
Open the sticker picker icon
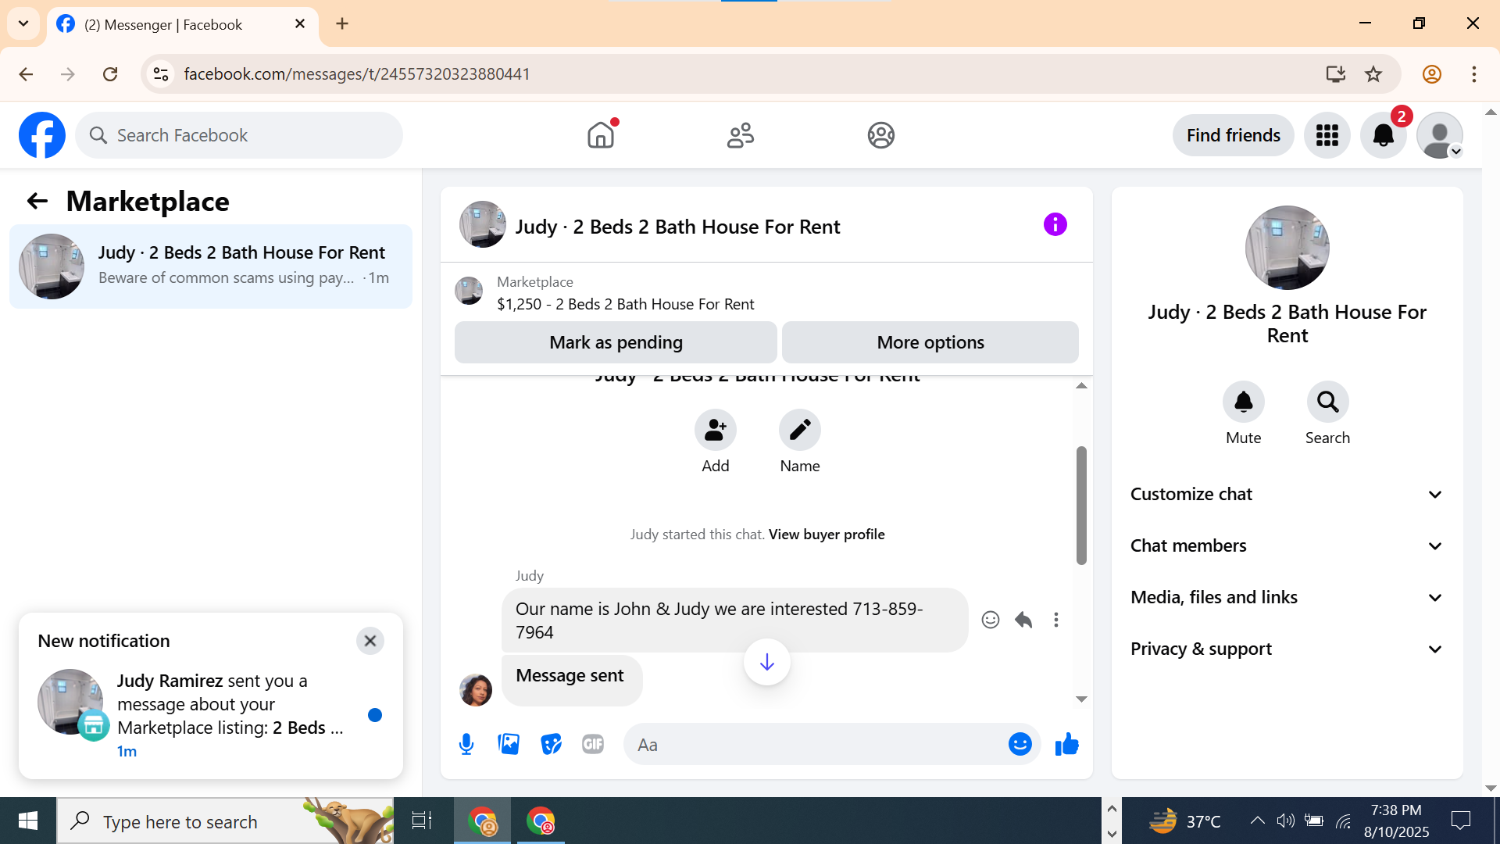point(551,744)
